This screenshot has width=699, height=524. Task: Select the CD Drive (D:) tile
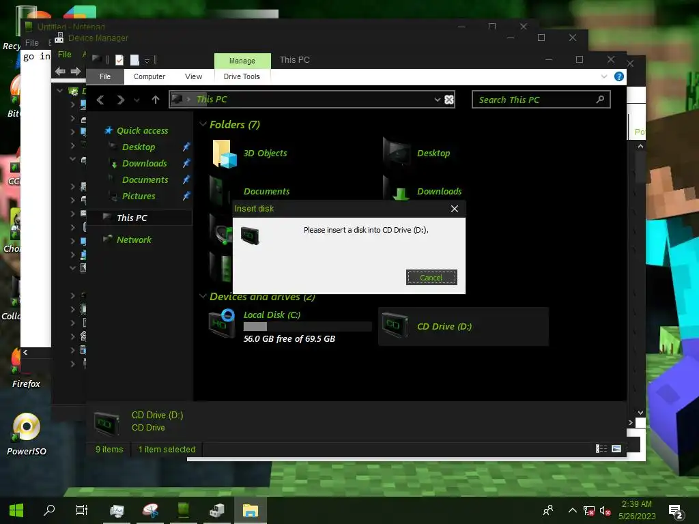point(463,326)
